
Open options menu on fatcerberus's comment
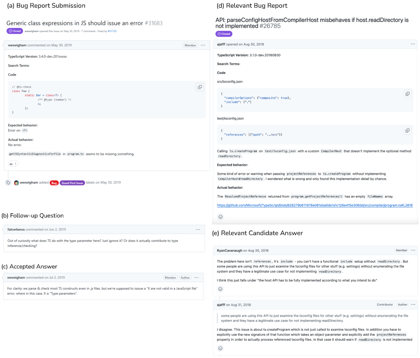pyautogui.click(x=198, y=230)
